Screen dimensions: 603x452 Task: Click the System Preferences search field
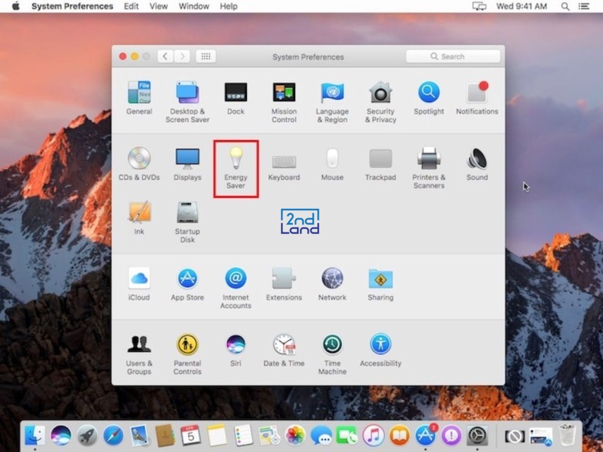point(453,57)
